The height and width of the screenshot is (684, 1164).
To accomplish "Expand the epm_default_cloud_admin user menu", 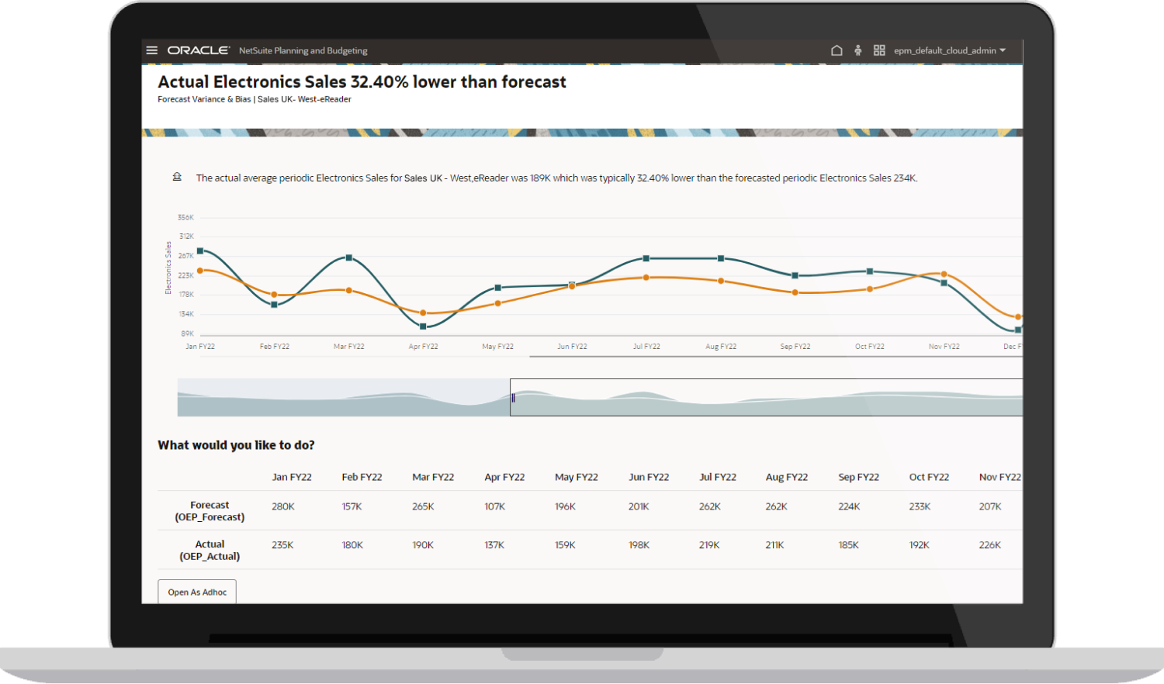I will [x=949, y=50].
